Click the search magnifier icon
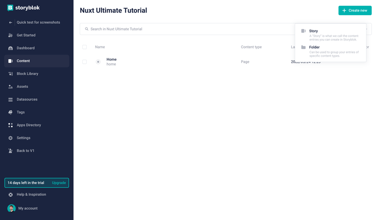 [86, 29]
